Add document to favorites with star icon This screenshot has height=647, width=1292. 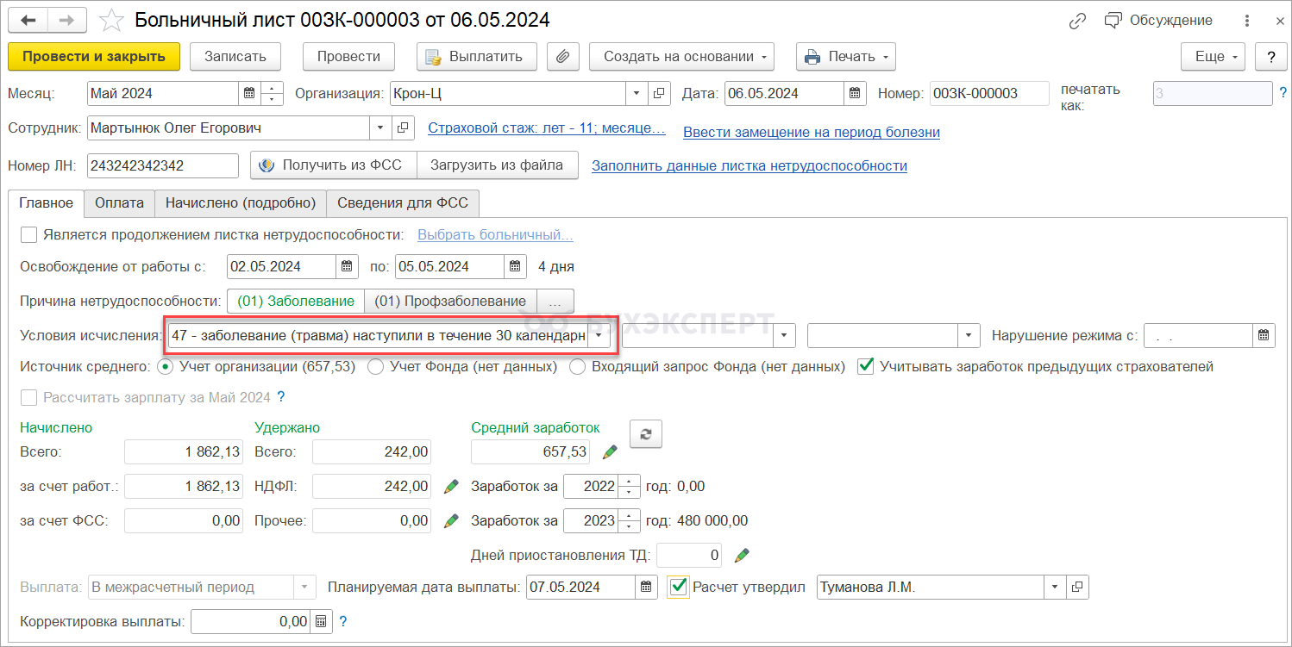point(112,20)
